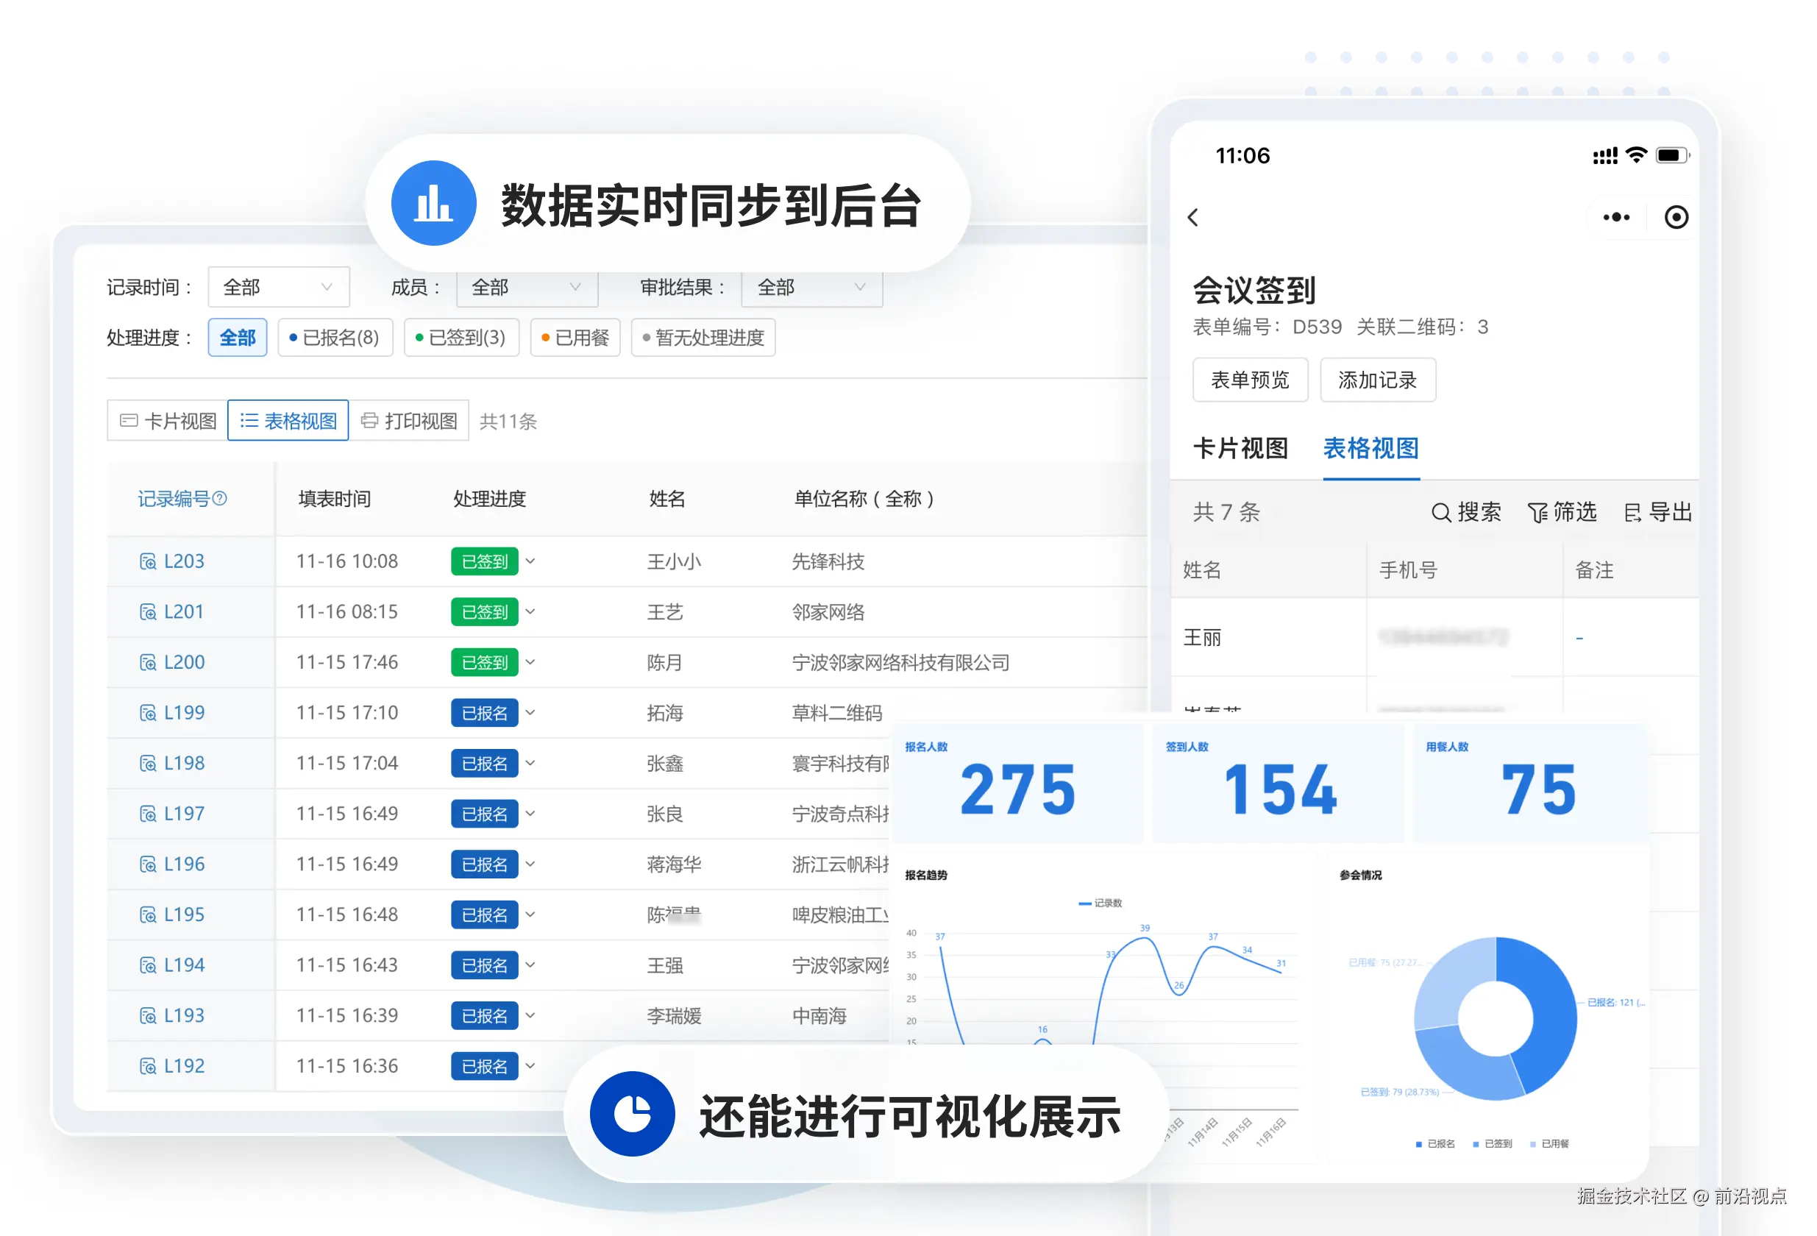Open record detail icon for L203
The width and height of the screenshot is (1817, 1236).
[x=147, y=561]
